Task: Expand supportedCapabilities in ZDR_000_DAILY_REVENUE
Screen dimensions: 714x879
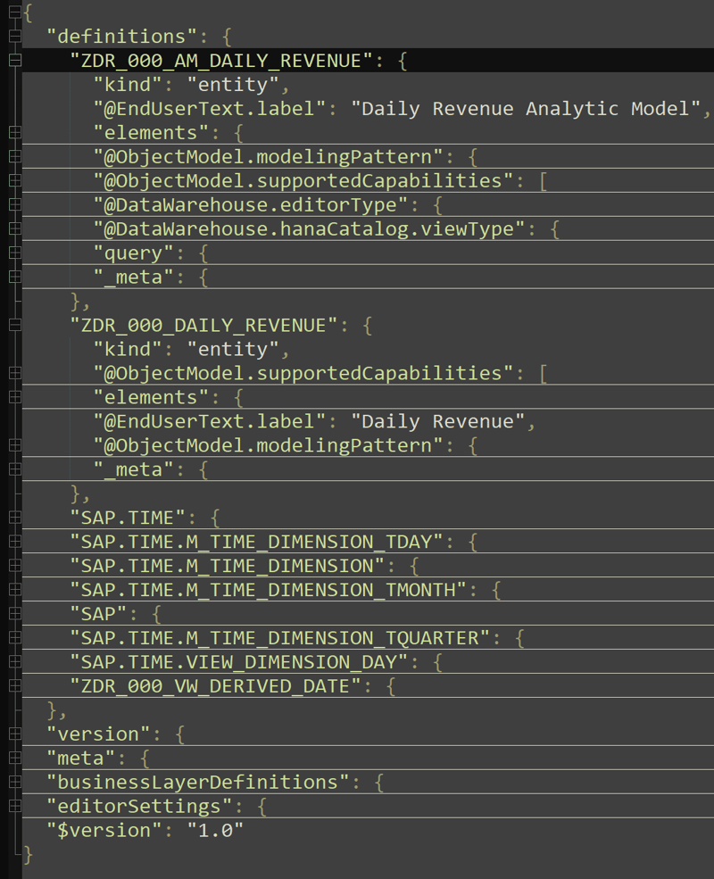Action: coord(15,373)
